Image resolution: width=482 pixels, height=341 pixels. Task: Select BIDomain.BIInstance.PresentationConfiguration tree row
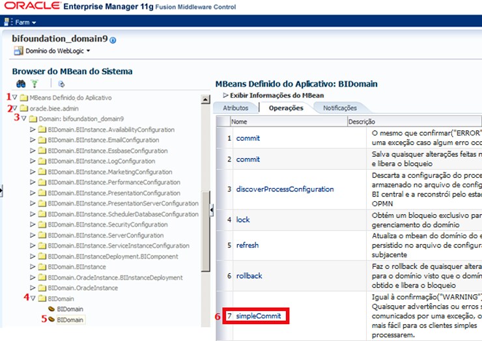pyautogui.click(x=114, y=193)
